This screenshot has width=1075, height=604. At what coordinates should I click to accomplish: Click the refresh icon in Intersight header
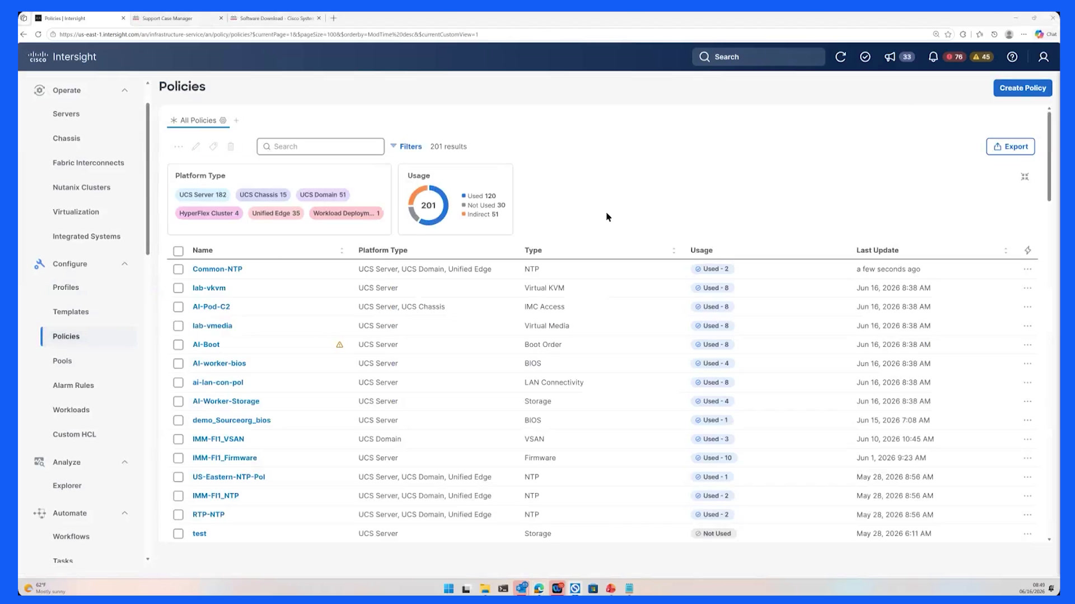(840, 57)
